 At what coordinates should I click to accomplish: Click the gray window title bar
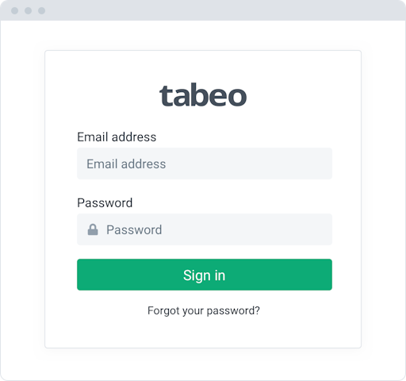(x=203, y=10)
